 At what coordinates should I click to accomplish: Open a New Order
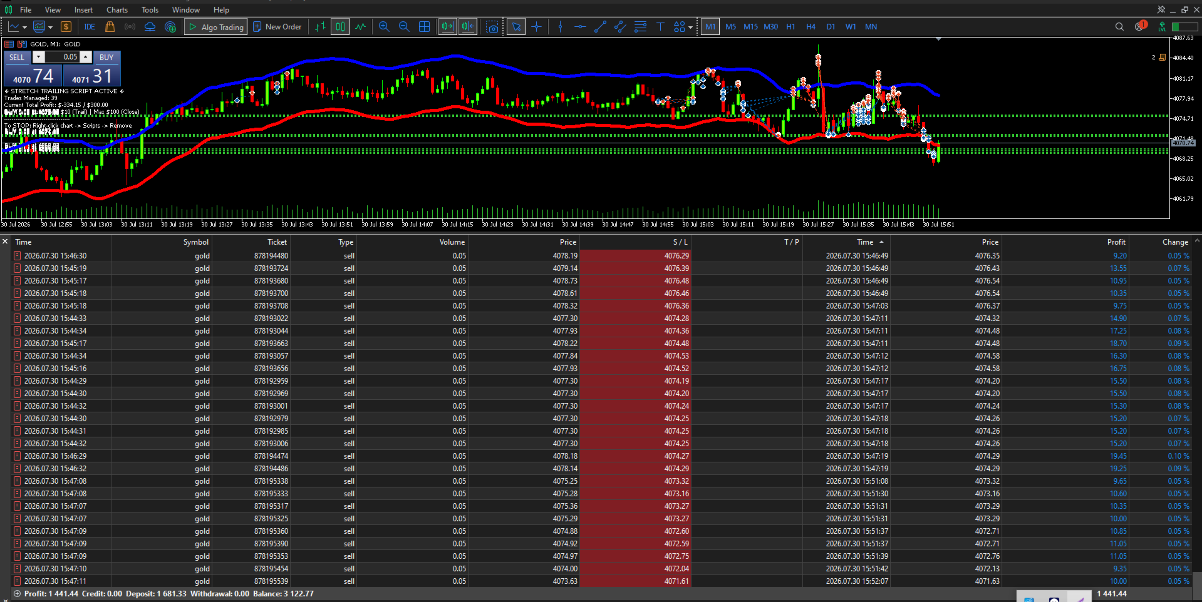tap(277, 27)
